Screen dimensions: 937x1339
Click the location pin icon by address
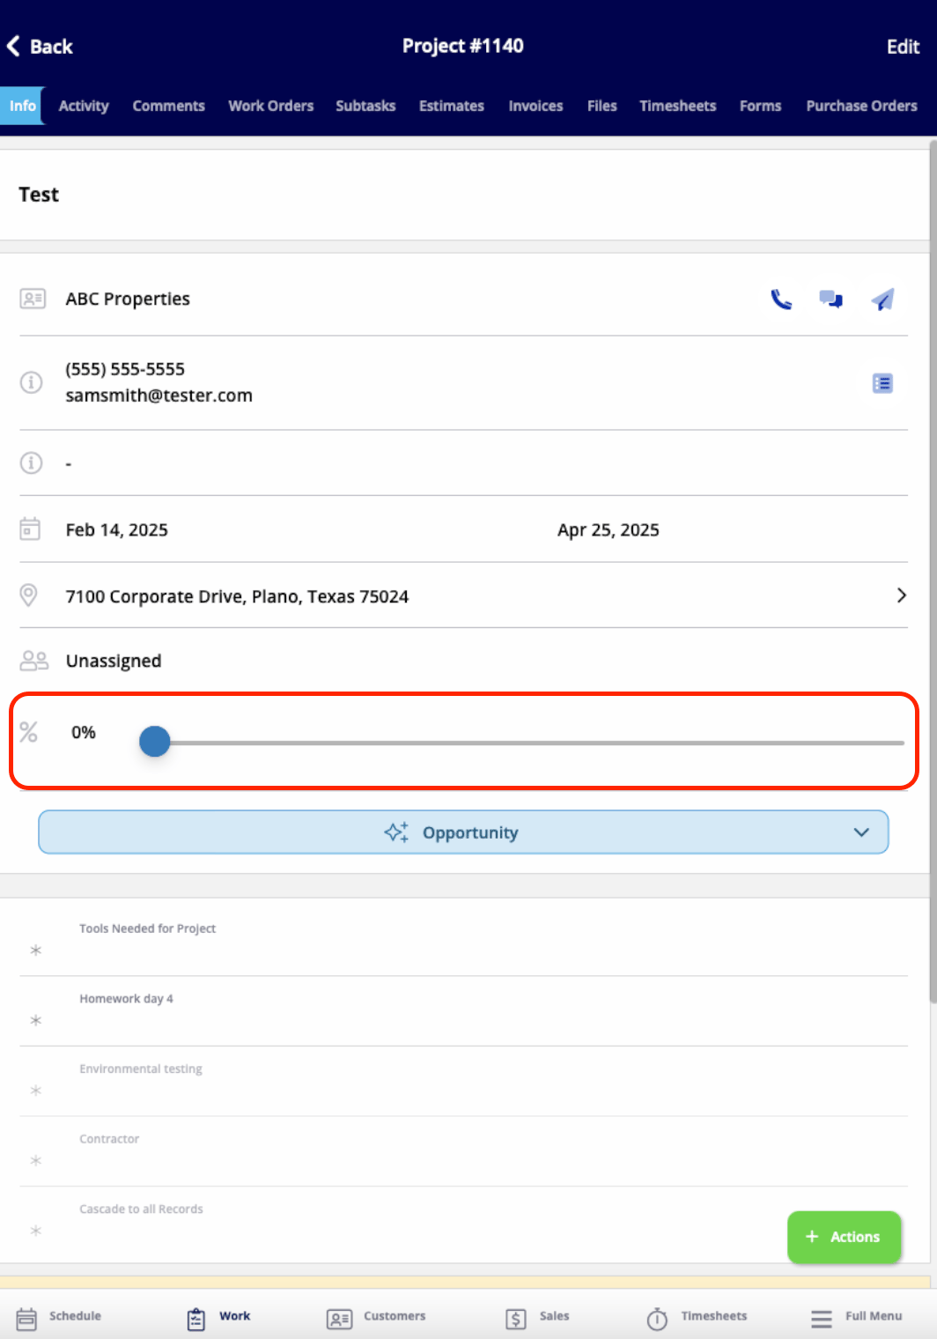point(28,596)
